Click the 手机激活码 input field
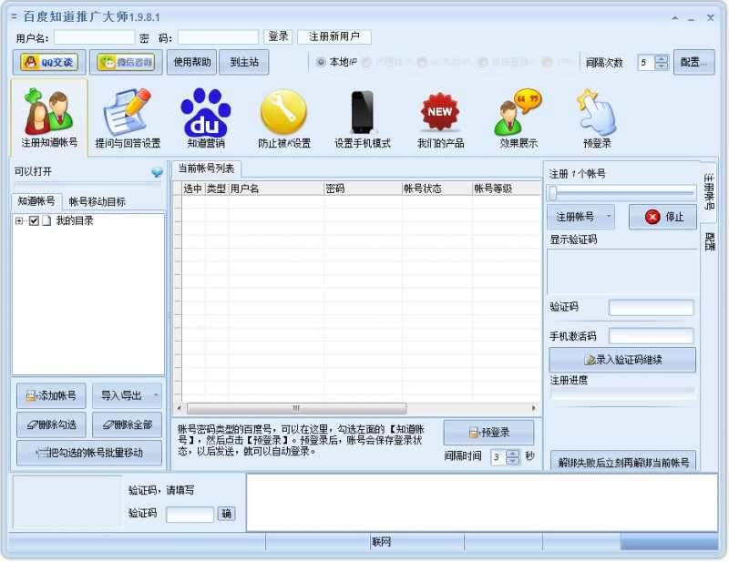The width and height of the screenshot is (729, 562). pyautogui.click(x=651, y=336)
